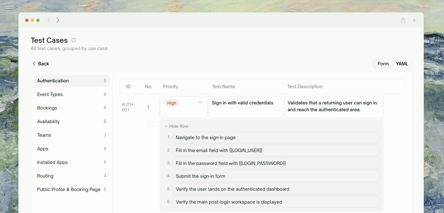
Task: Open Public Profile & Booking Page
Action: pos(72,189)
